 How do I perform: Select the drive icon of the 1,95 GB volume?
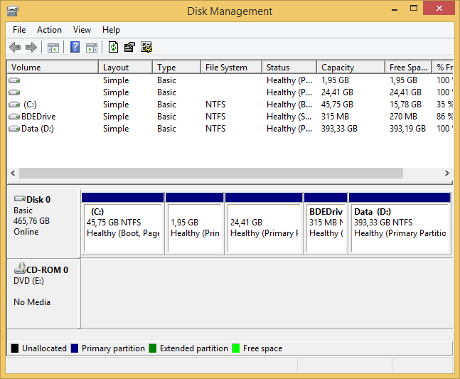pos(14,80)
